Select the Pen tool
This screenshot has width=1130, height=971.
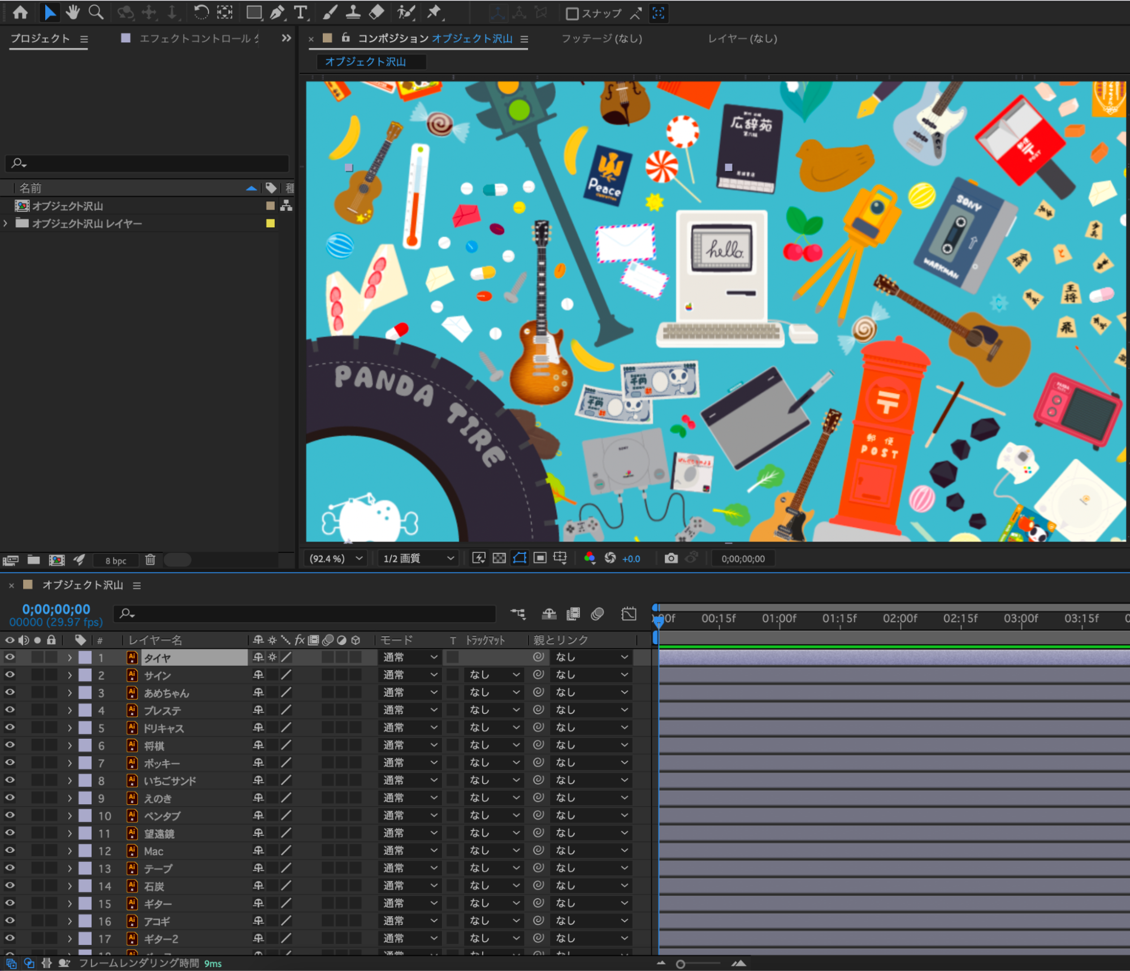point(277,12)
